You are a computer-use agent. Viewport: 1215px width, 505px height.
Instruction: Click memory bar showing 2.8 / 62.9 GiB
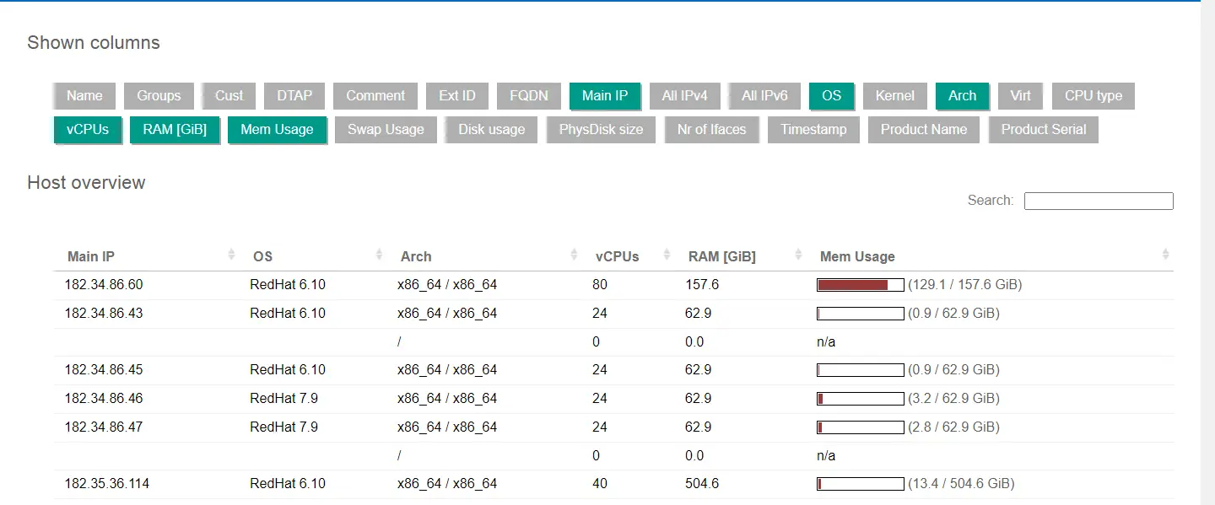point(861,427)
